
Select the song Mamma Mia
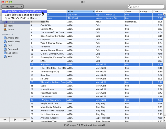97,29
